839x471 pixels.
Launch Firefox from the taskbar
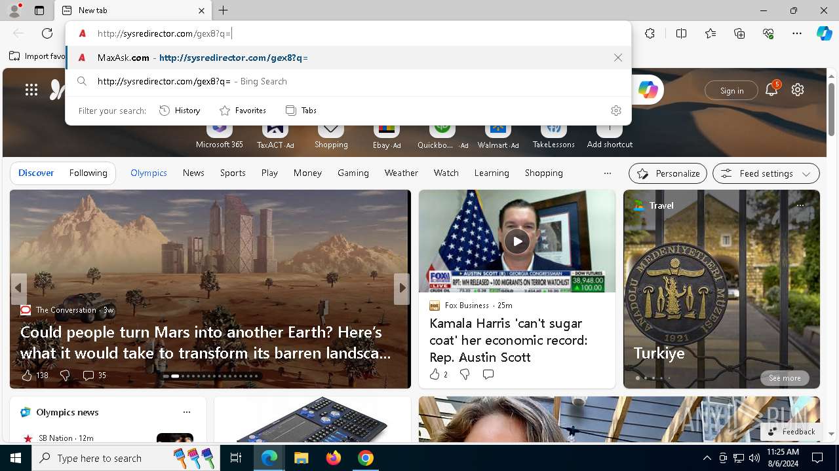click(x=334, y=458)
